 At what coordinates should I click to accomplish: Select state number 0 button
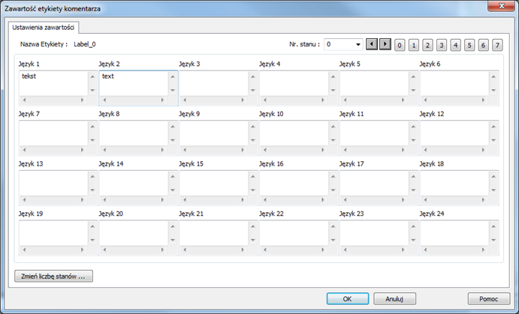point(400,45)
